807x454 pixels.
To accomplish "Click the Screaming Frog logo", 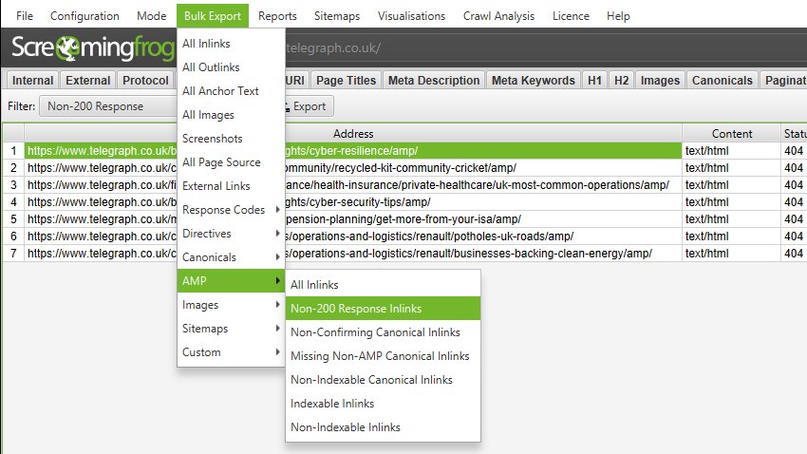I will pyautogui.click(x=93, y=47).
